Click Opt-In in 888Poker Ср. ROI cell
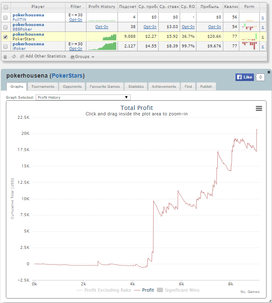The image size is (272, 303). 188,27
